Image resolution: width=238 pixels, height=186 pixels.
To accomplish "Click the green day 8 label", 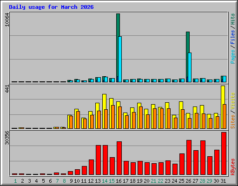I will pos(64,181).
